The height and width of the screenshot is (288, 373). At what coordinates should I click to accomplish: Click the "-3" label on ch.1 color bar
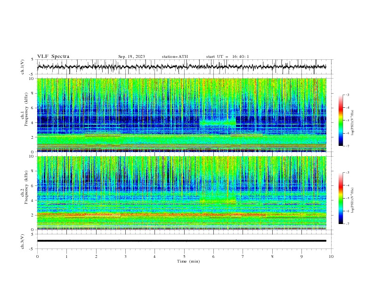348,95
